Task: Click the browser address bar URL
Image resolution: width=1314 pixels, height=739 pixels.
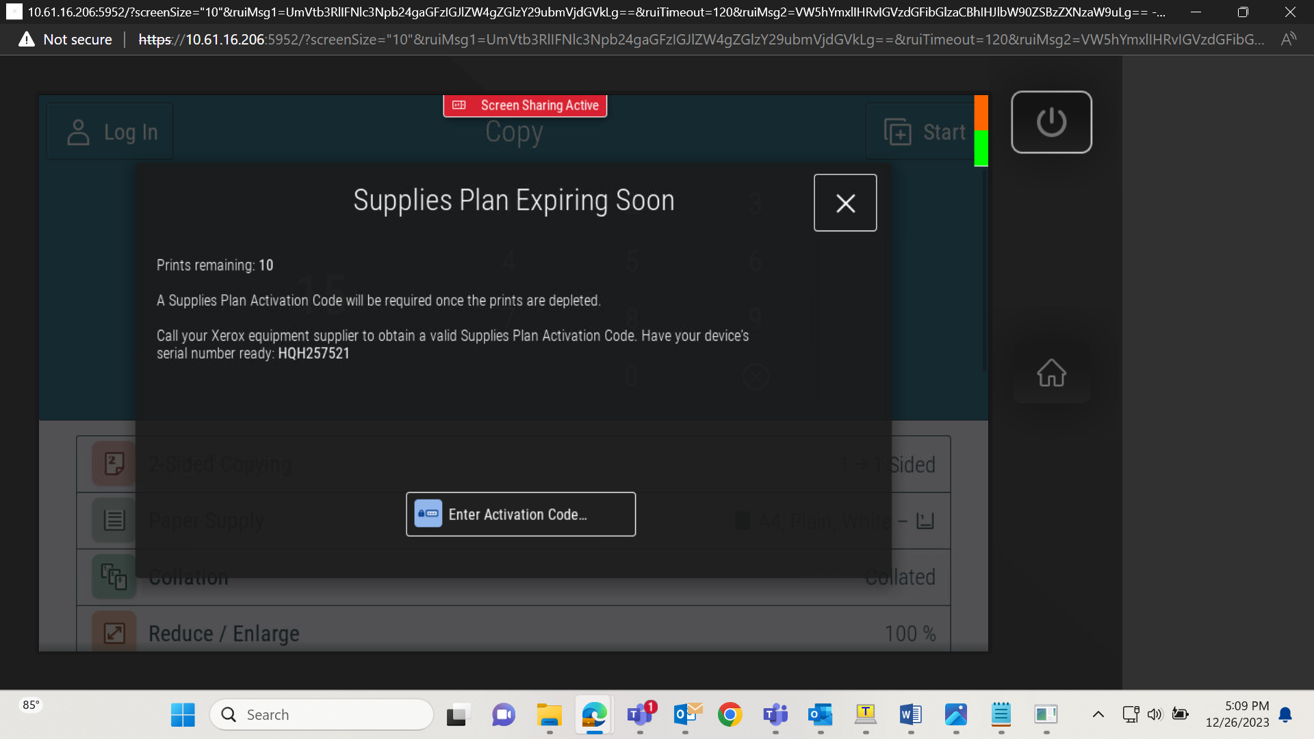Action: pos(701,40)
